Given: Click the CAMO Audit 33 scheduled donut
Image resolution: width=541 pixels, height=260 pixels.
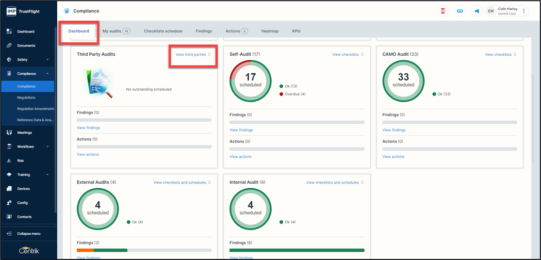Looking at the screenshot, I should tap(403, 81).
